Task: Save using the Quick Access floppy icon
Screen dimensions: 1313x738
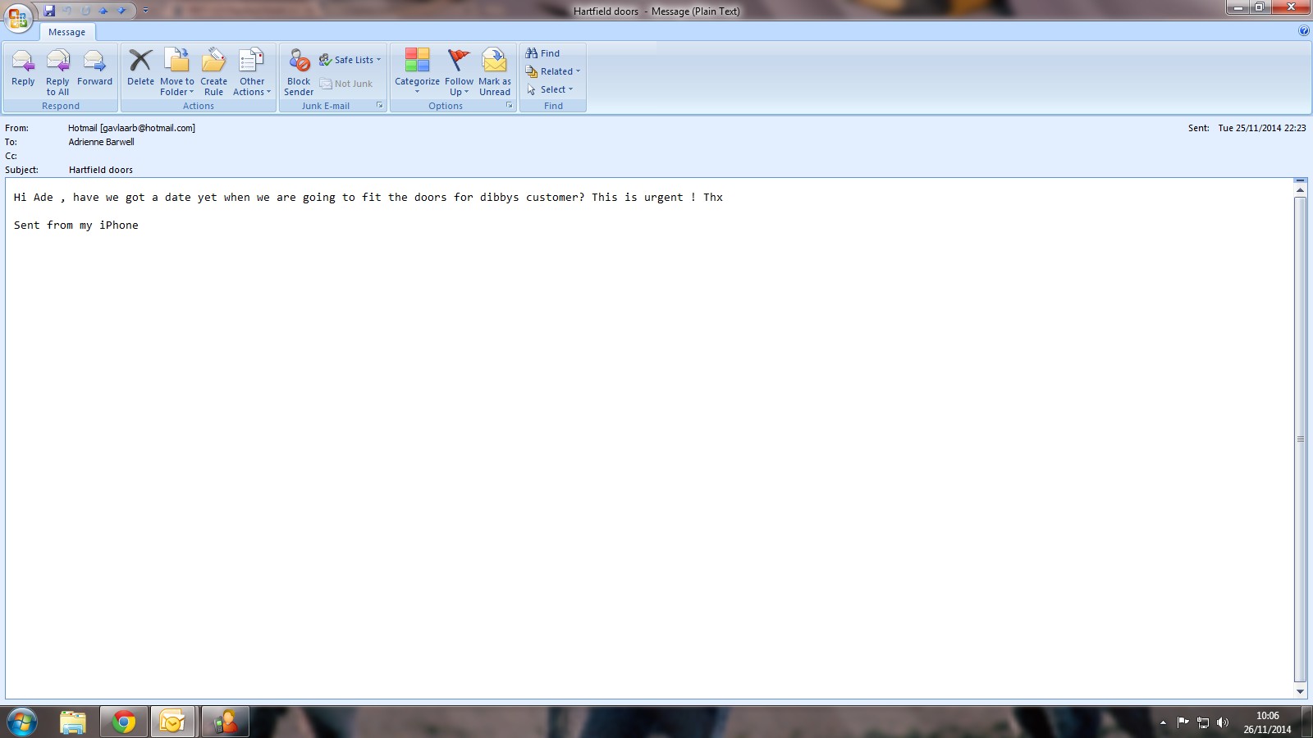Action: click(49, 11)
